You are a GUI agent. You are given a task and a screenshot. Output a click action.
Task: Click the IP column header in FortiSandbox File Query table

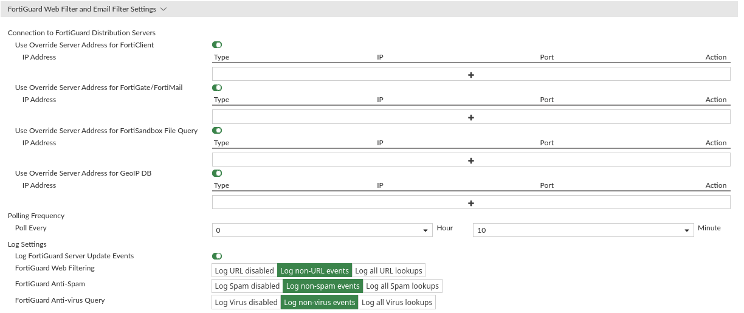(380, 143)
